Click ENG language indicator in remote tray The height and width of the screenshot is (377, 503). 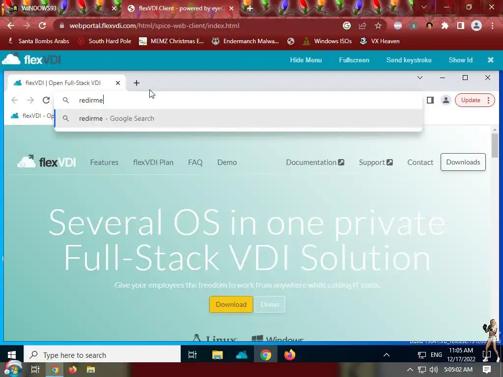pos(436,355)
